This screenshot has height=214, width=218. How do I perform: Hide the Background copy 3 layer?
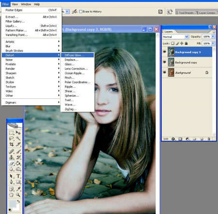(165, 52)
